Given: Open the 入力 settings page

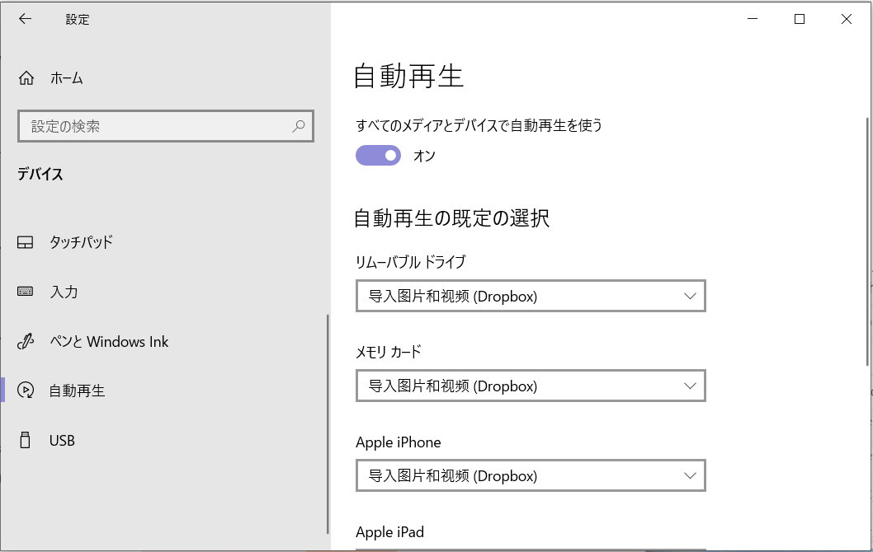Looking at the screenshot, I should (64, 292).
